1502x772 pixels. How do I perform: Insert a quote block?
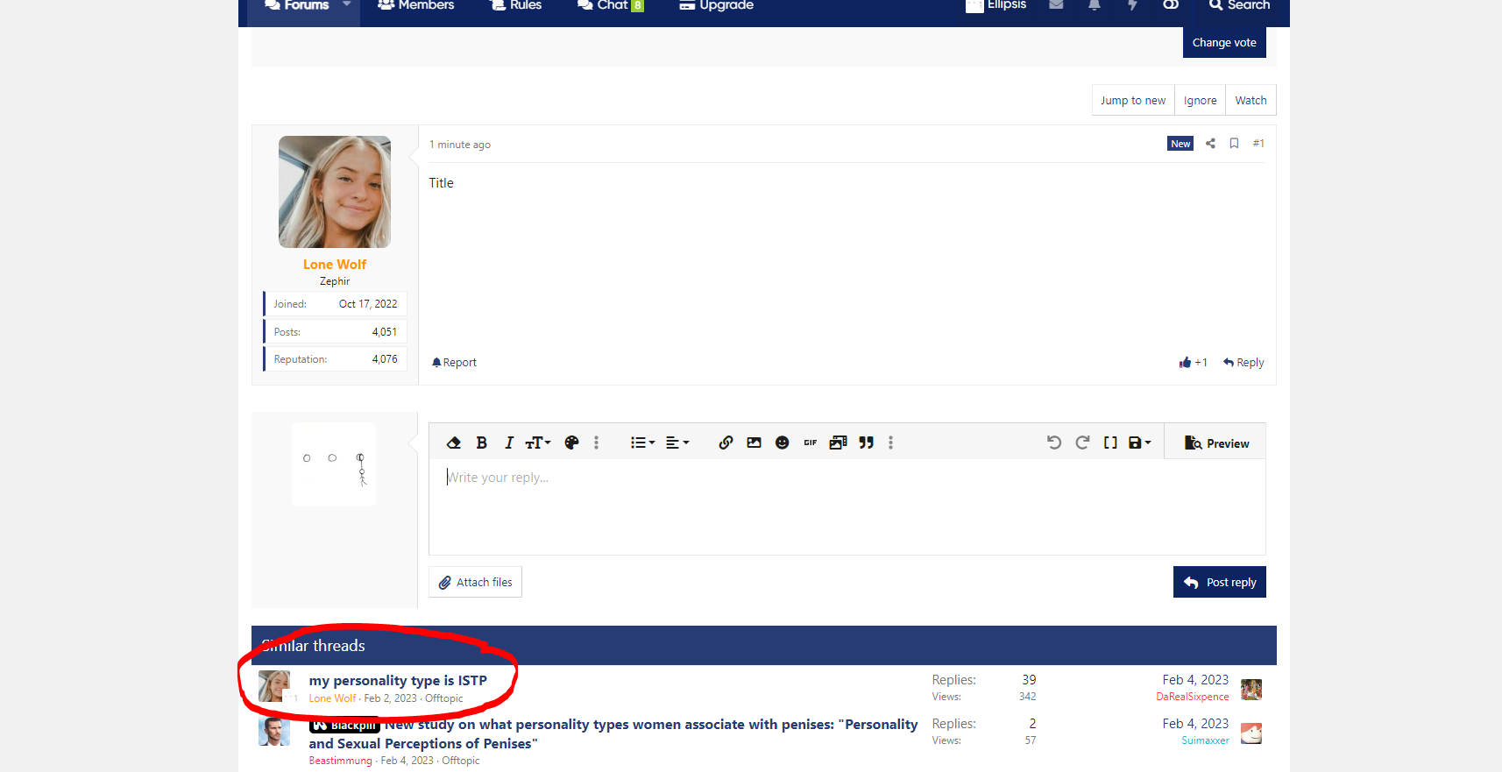(x=866, y=443)
